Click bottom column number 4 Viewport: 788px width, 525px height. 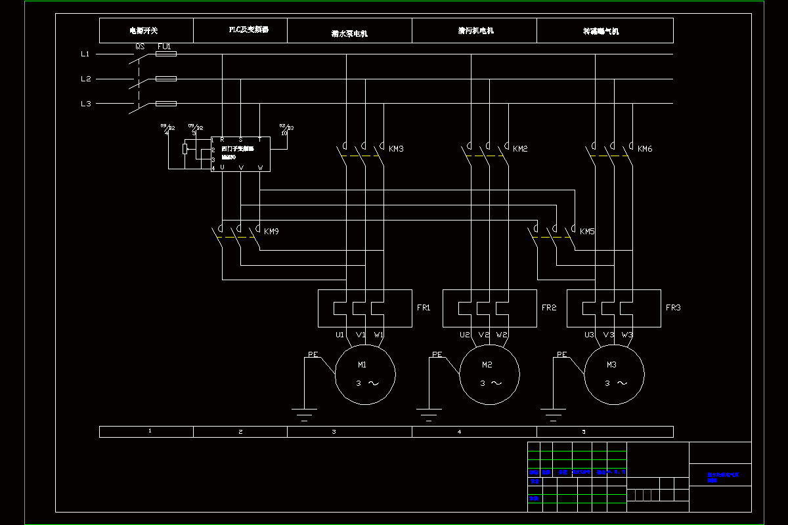click(x=458, y=431)
